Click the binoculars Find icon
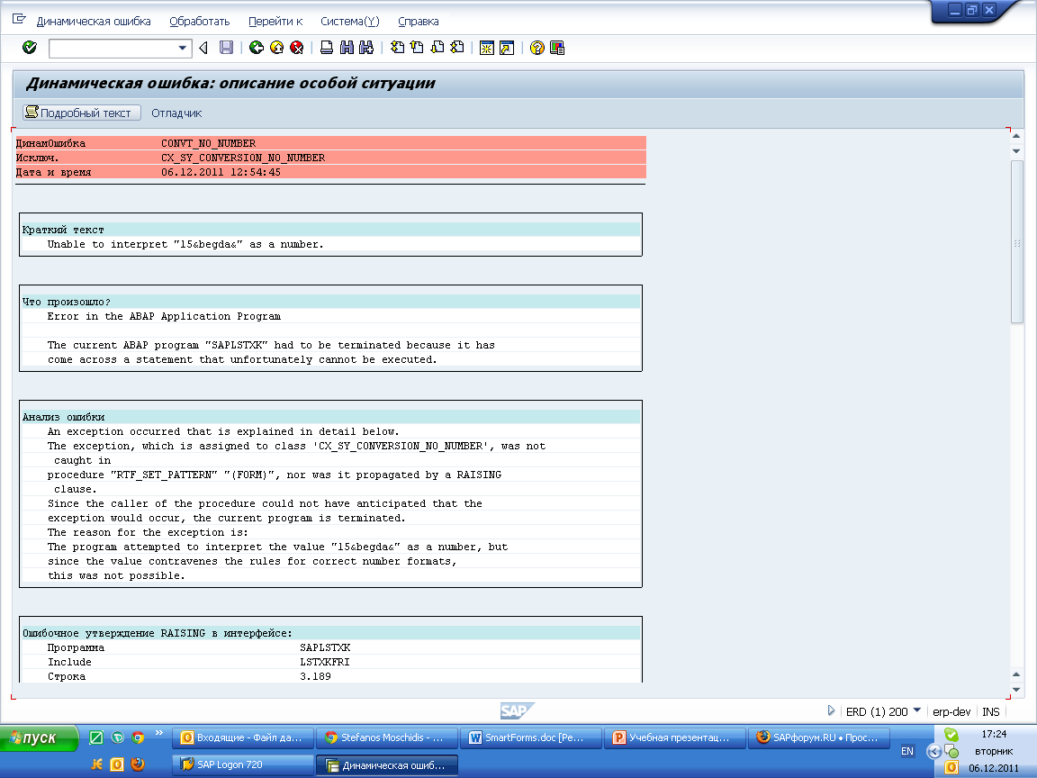The width and height of the screenshot is (1037, 778). point(347,48)
